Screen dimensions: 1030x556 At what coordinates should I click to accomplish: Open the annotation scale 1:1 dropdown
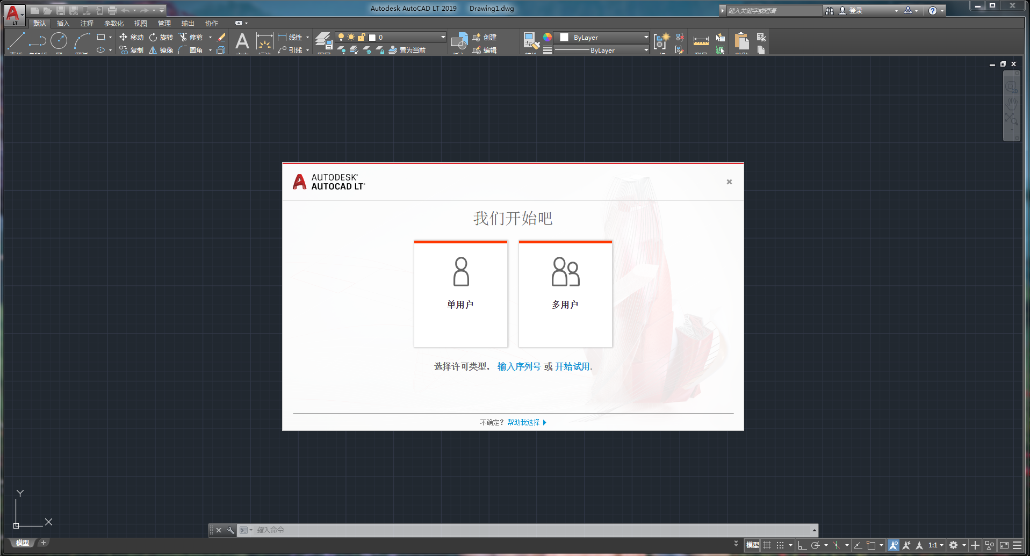(x=936, y=545)
